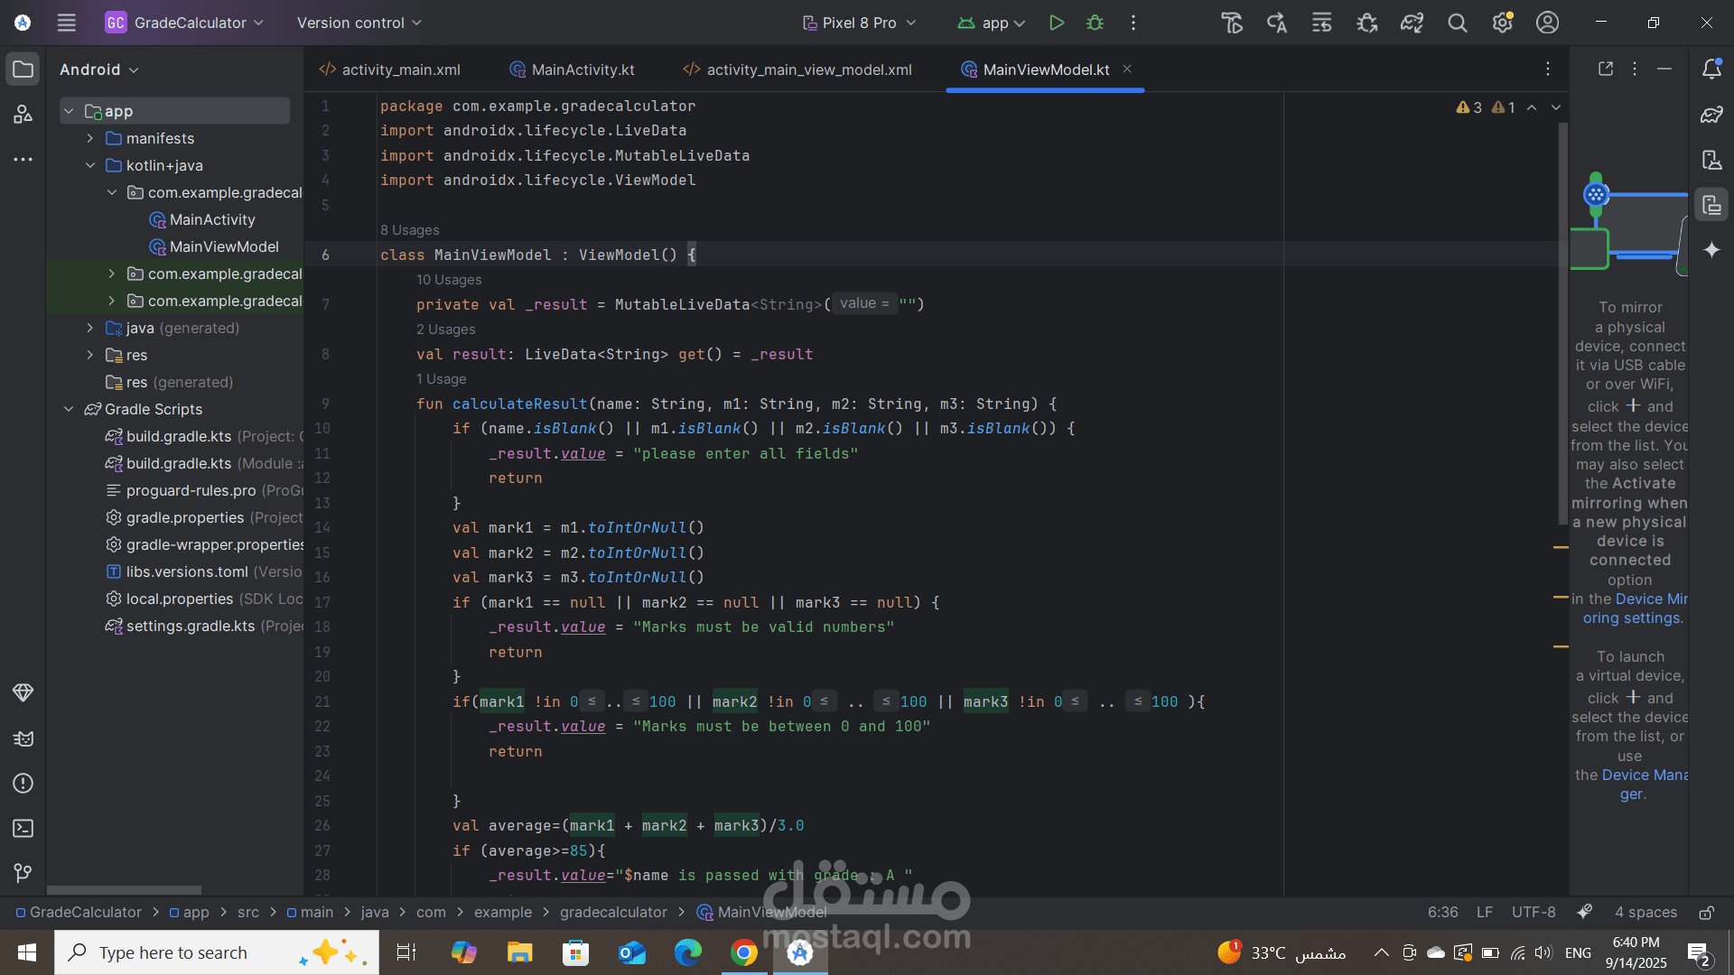Select the MainViewModel.kt tab
Image resolution: width=1734 pixels, height=975 pixels.
tap(1036, 70)
